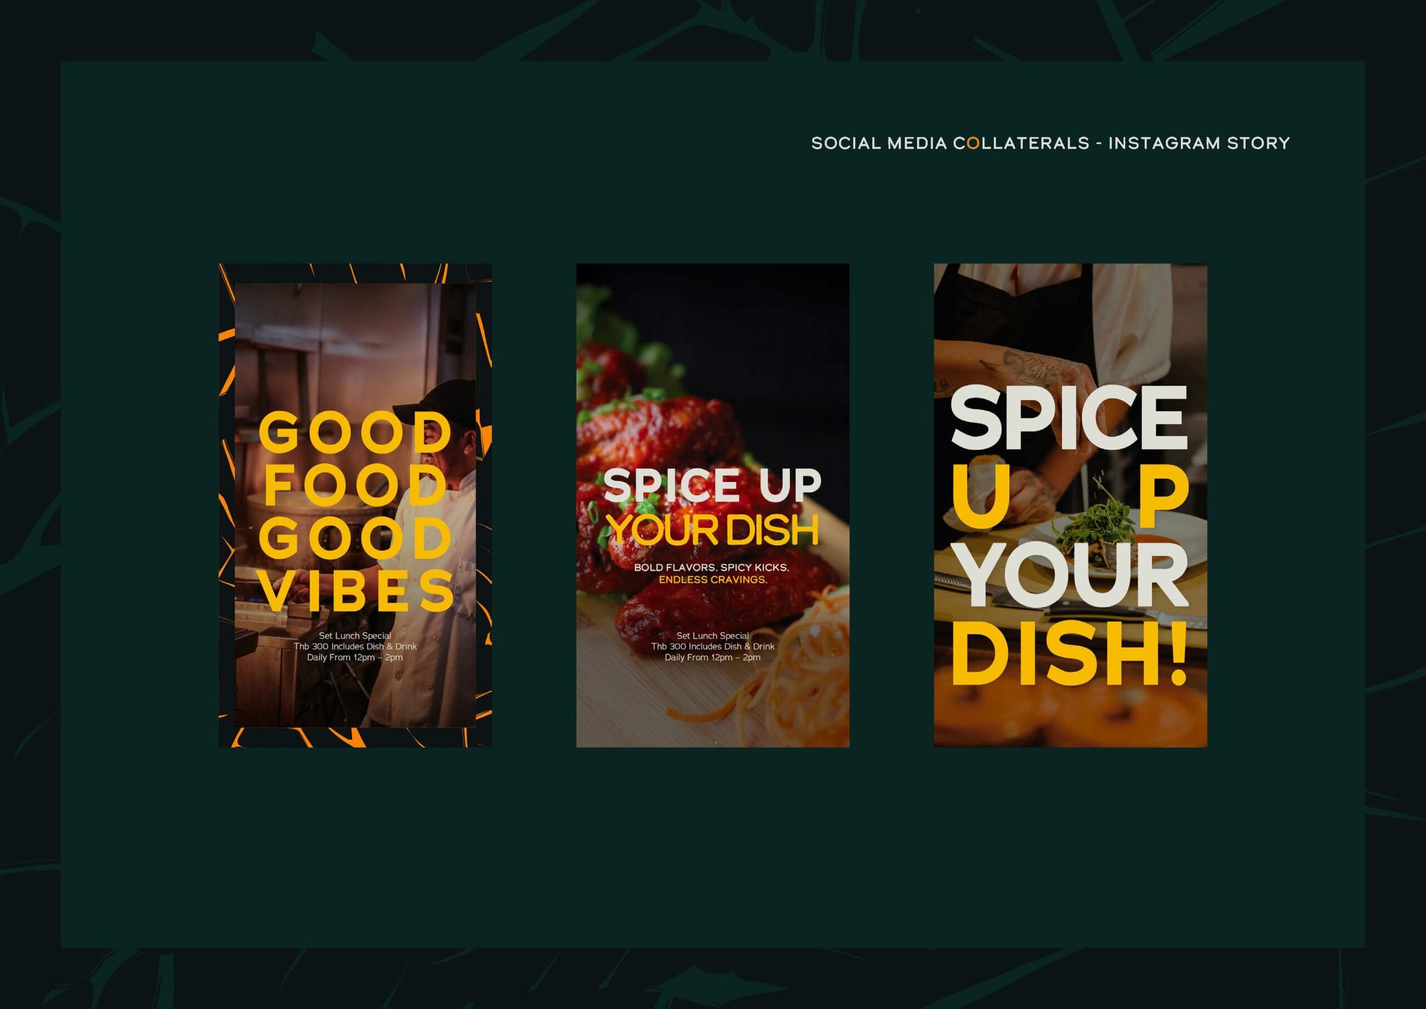Screen dimensions: 1426x1009
Task: Click the large white SPICE headline
Action: (1069, 418)
